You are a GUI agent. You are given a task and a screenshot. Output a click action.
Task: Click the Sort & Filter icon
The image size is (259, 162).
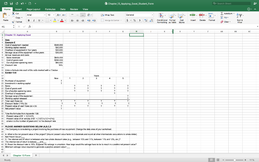pyautogui.click(x=239, y=15)
